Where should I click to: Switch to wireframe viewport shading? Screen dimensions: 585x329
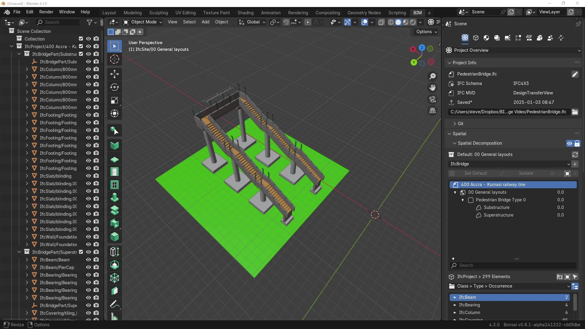pos(391,22)
